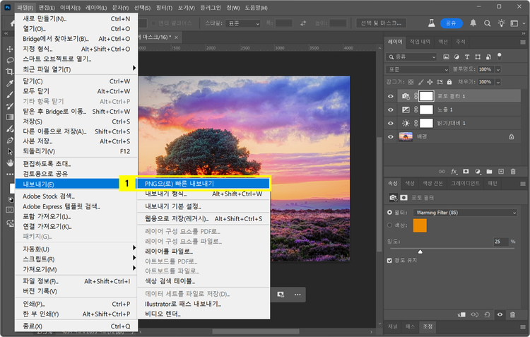530x337 pixels.
Task: Hide the 포토 필터 1 layer
Action: coord(391,96)
